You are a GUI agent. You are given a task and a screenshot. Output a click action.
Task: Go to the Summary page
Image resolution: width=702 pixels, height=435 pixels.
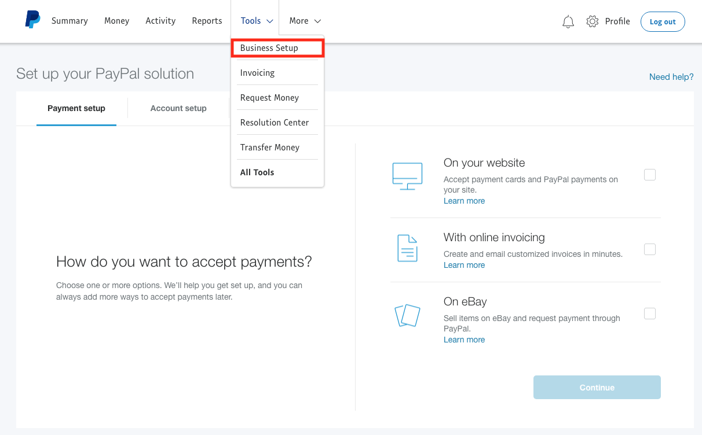point(70,21)
